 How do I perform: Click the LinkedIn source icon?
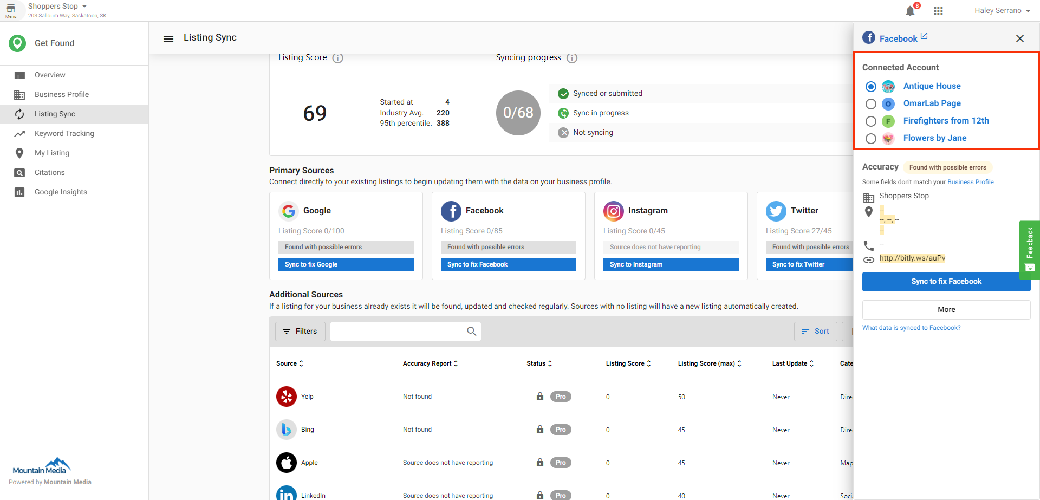(x=287, y=494)
